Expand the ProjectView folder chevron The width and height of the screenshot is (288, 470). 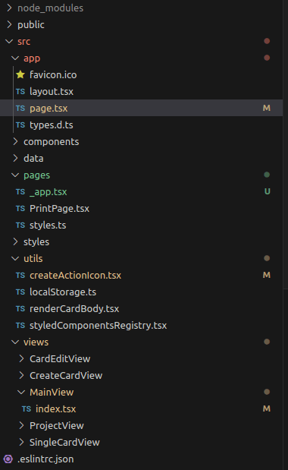[21, 426]
